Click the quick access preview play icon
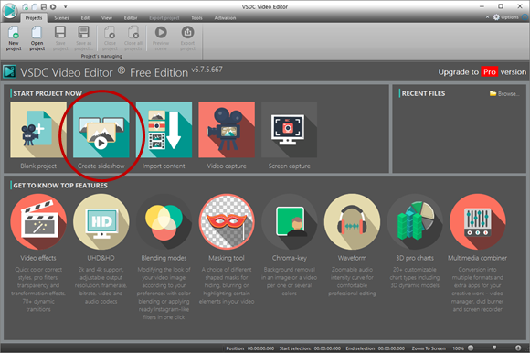The height and width of the screenshot is (353, 530). coord(53,6)
